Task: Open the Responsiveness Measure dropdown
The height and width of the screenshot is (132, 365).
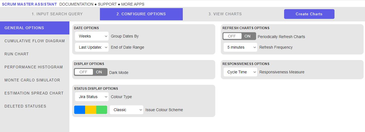Action: [240, 72]
